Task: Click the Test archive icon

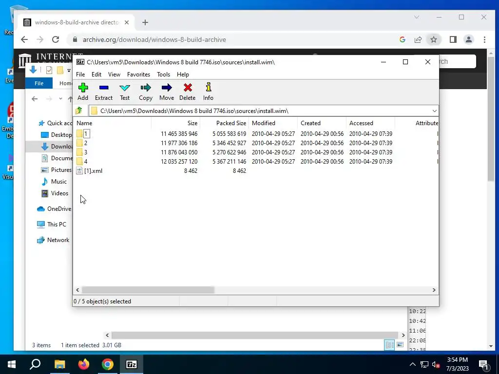Action: (x=125, y=92)
